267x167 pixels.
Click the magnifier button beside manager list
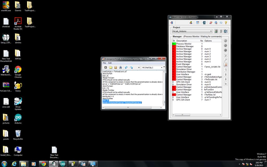tap(226, 60)
